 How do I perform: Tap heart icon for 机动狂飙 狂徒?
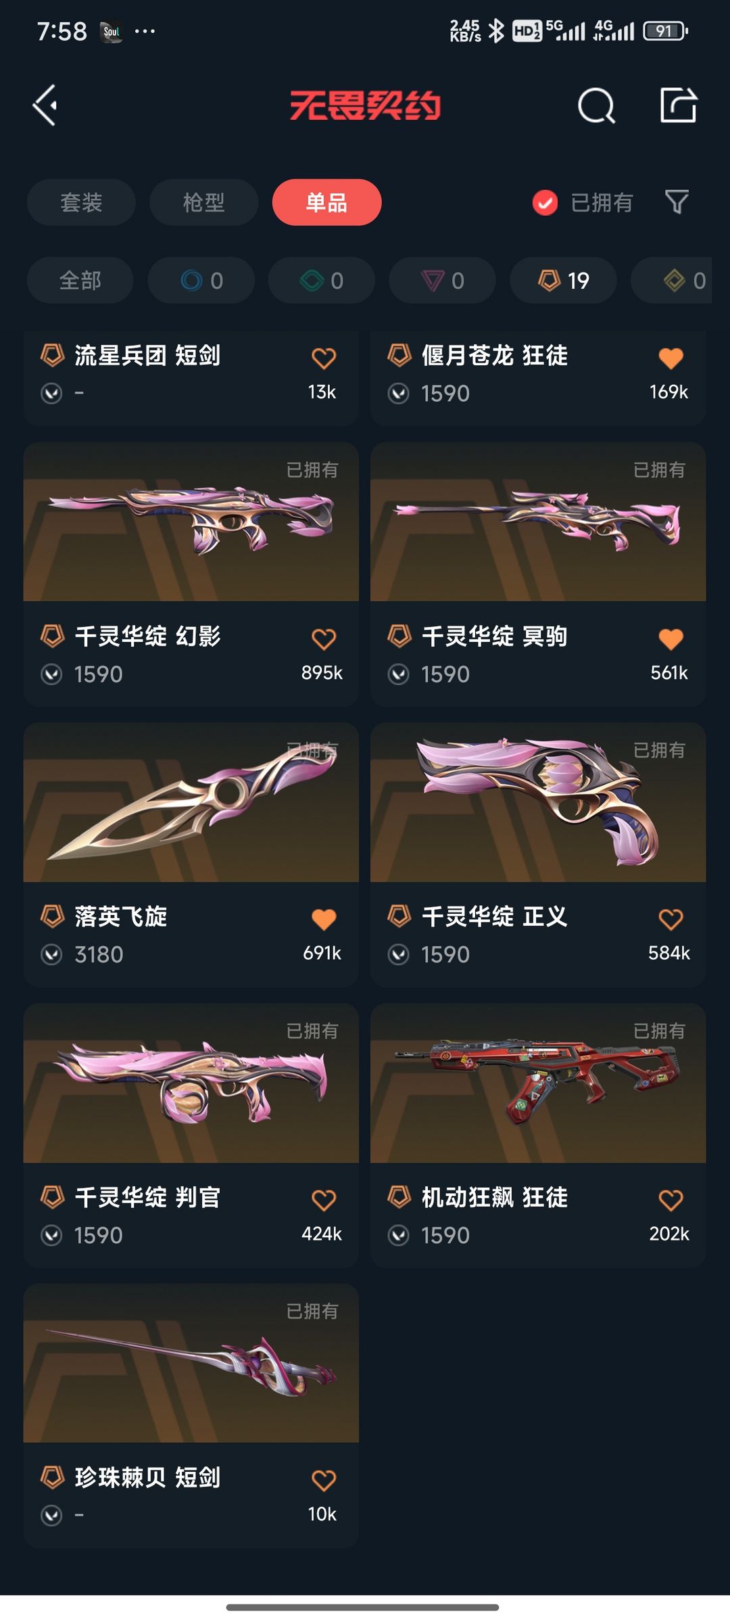pyautogui.click(x=671, y=1201)
